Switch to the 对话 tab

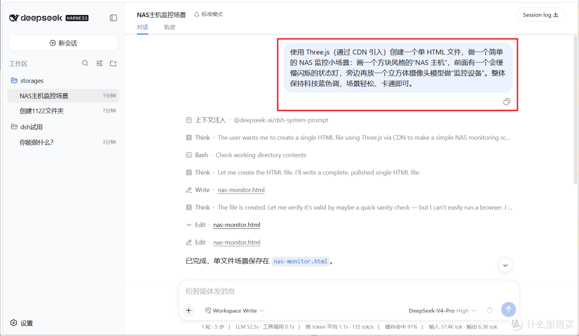(143, 27)
